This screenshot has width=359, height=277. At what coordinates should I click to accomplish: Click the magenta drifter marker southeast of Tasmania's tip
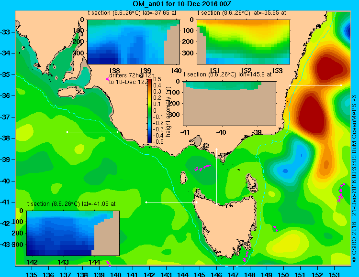click(246, 256)
